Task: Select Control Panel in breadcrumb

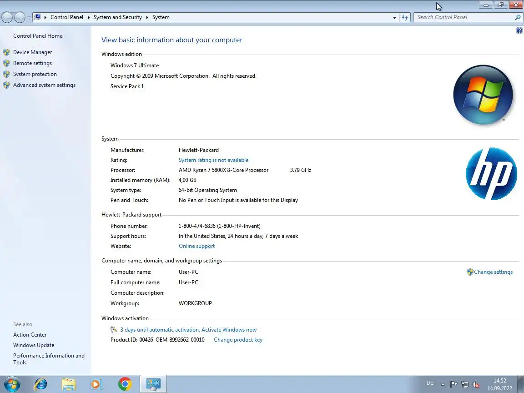Action: coord(67,17)
